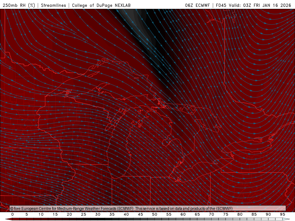
Task: Click the "250mb RH (%)" title text
Action: pyautogui.click(x=19, y=5)
